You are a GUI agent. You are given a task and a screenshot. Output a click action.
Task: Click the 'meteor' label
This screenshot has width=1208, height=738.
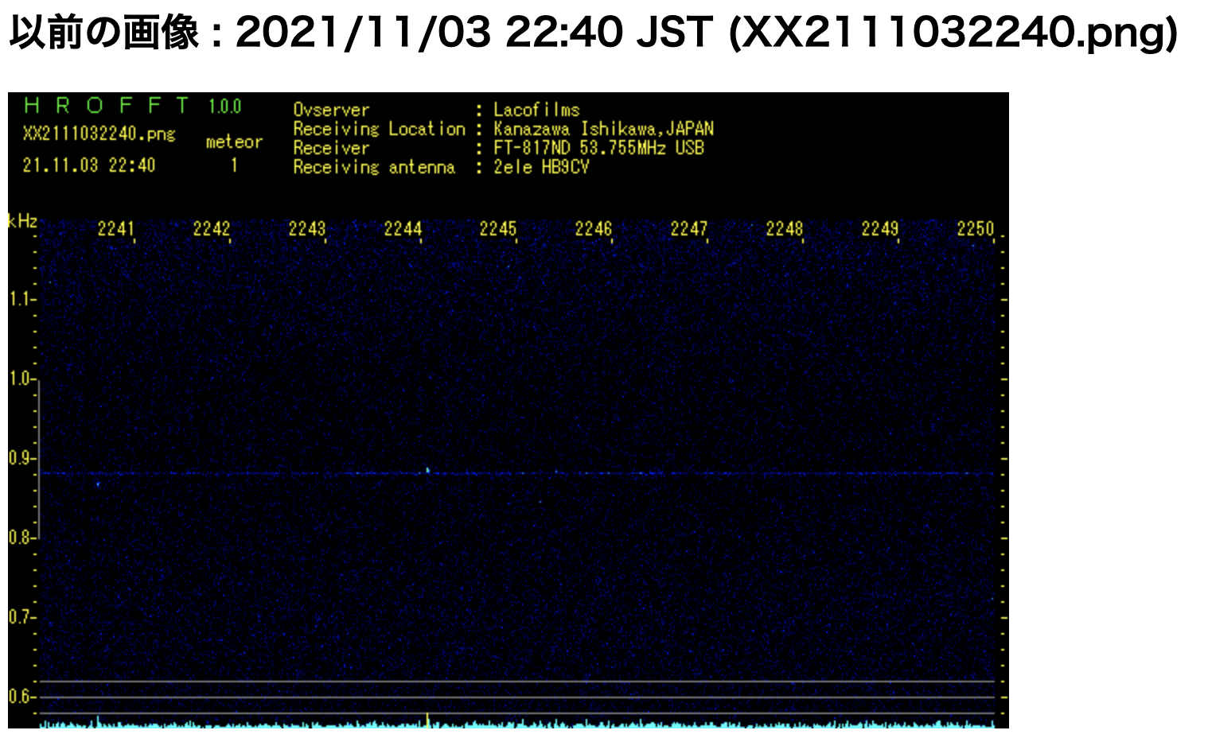click(234, 142)
